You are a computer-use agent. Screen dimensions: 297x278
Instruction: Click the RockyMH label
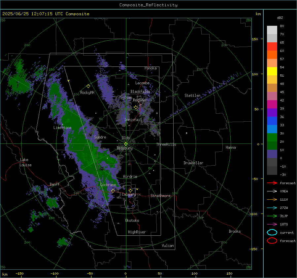87,93
